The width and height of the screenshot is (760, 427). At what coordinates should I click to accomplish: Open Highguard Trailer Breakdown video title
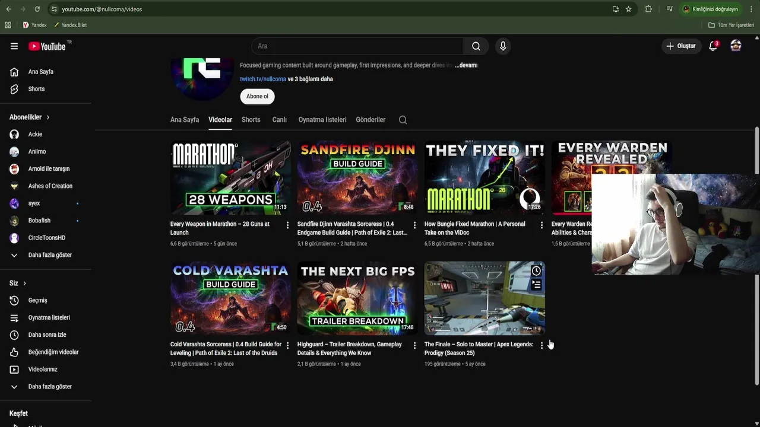[x=350, y=349]
